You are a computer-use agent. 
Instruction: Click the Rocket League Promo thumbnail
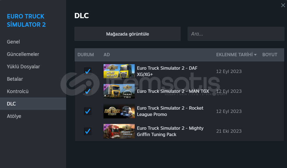[x=119, y=111]
